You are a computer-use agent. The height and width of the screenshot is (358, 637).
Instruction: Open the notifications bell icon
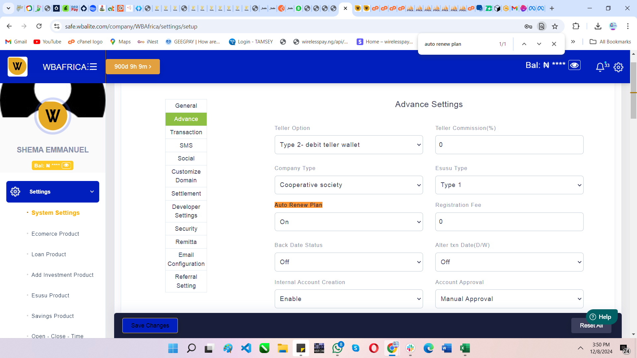click(600, 67)
